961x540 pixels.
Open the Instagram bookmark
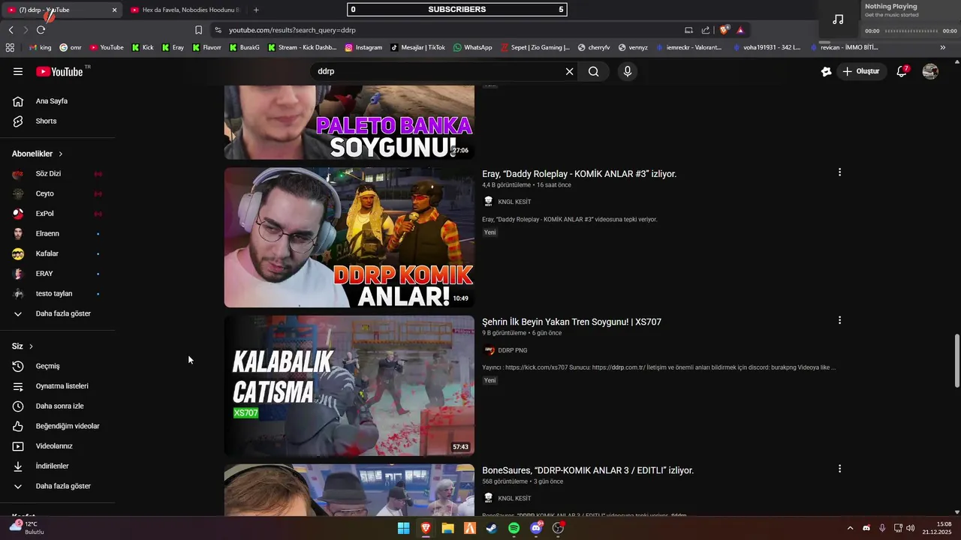(x=363, y=47)
